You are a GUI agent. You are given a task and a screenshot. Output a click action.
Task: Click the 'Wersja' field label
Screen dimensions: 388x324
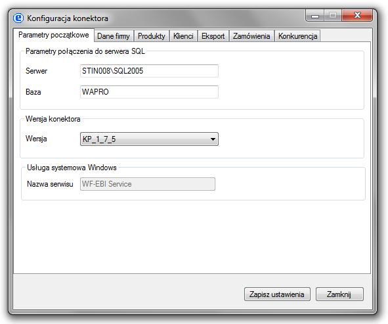[36, 139]
